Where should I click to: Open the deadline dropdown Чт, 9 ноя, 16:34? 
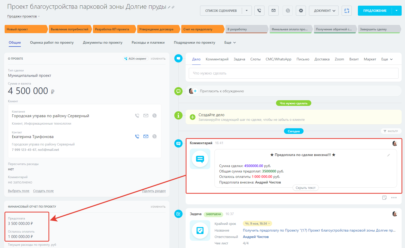[x=257, y=224]
